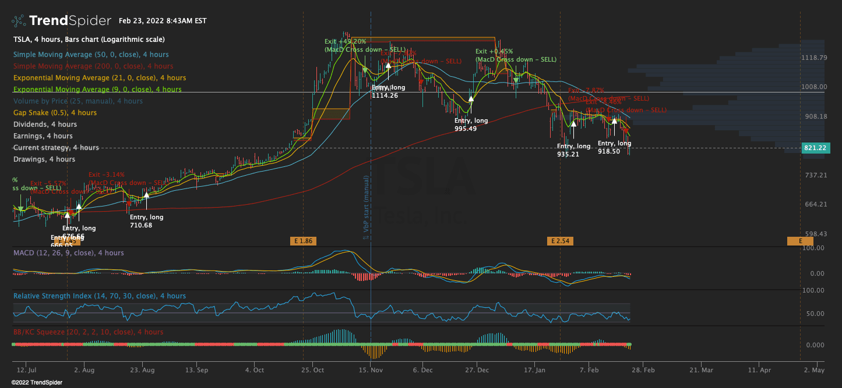This screenshot has height=388, width=842.
Task: Select the entry arrow above 918.50
Action: point(614,120)
